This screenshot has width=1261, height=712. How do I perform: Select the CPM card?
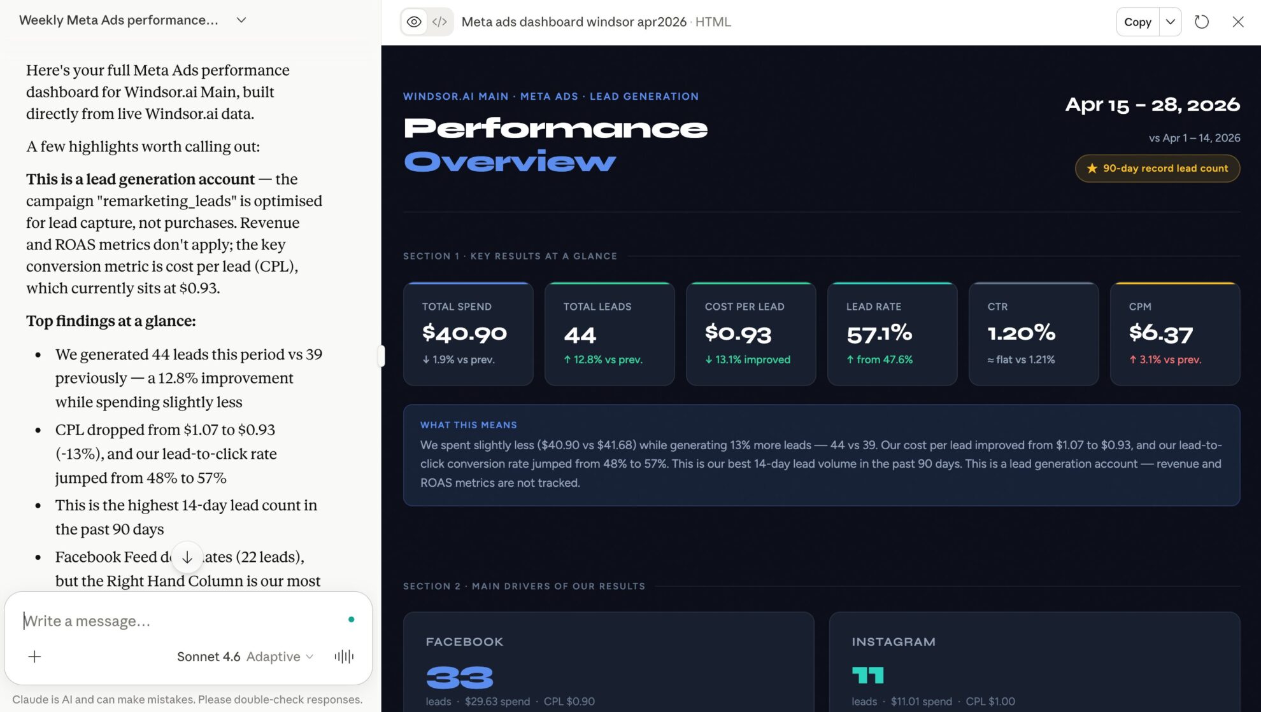(x=1175, y=333)
